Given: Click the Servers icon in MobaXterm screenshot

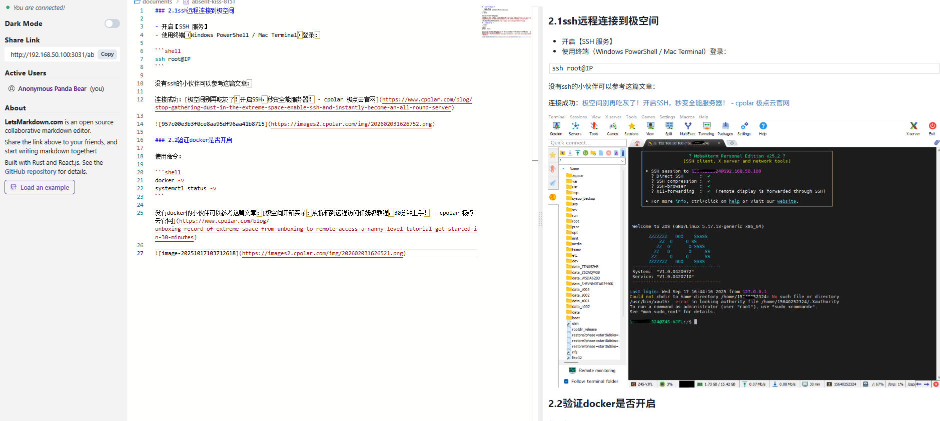Looking at the screenshot, I should point(575,128).
